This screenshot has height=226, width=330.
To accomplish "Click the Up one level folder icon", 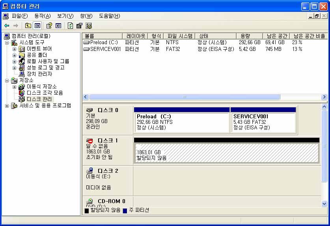I will coord(28,26).
